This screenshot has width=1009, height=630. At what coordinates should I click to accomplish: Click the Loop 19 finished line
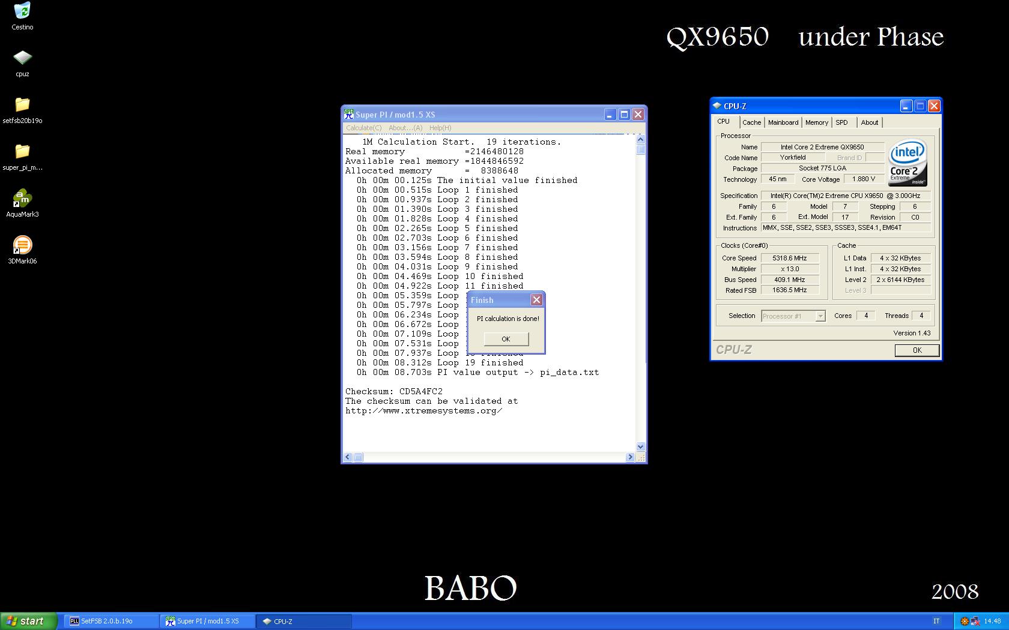point(440,362)
